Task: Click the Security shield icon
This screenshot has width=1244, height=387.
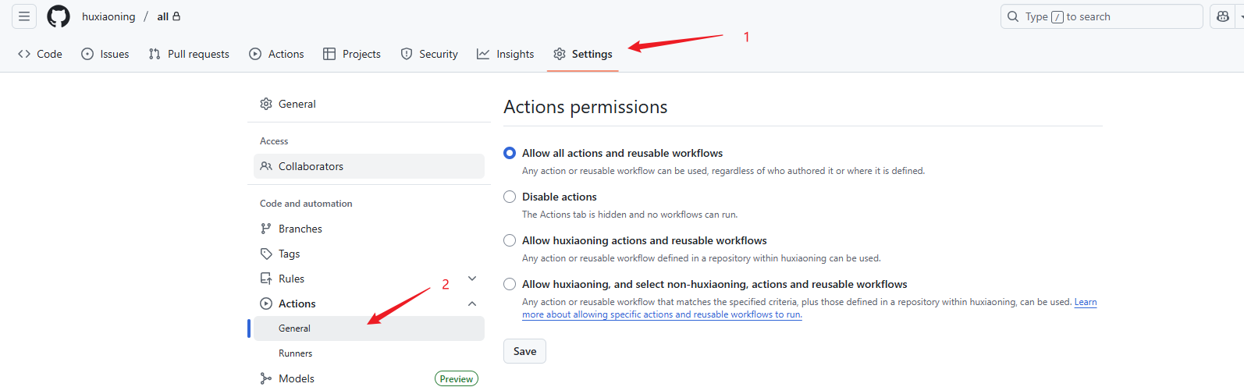Action: pos(407,54)
